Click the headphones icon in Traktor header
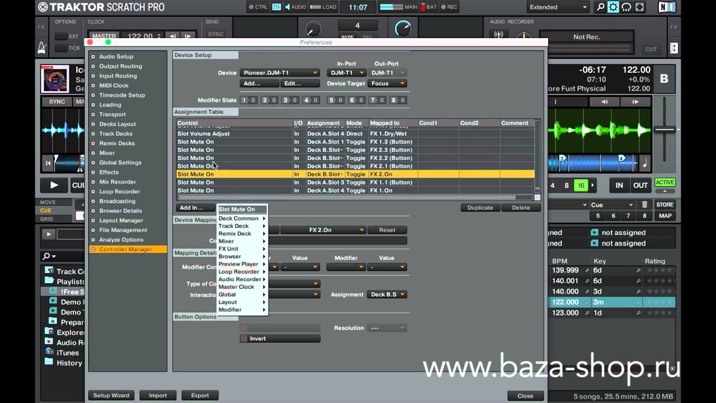Viewport: 716px width, 403px height. click(626, 7)
